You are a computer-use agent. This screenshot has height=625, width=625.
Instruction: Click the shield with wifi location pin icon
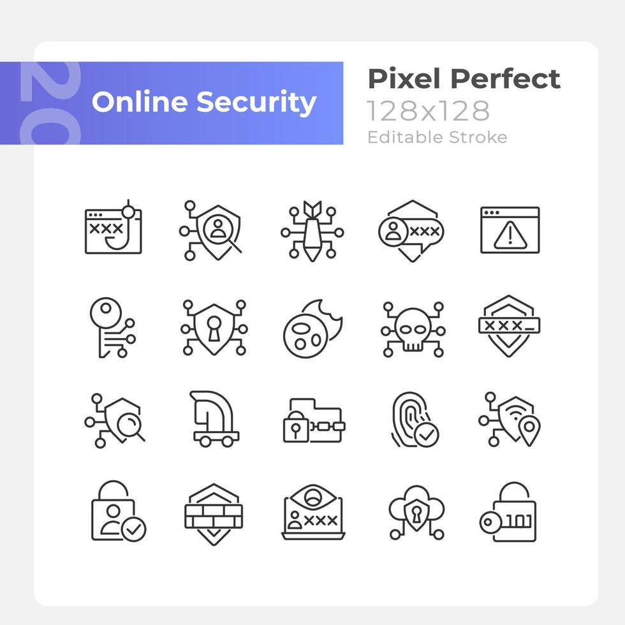510,420
